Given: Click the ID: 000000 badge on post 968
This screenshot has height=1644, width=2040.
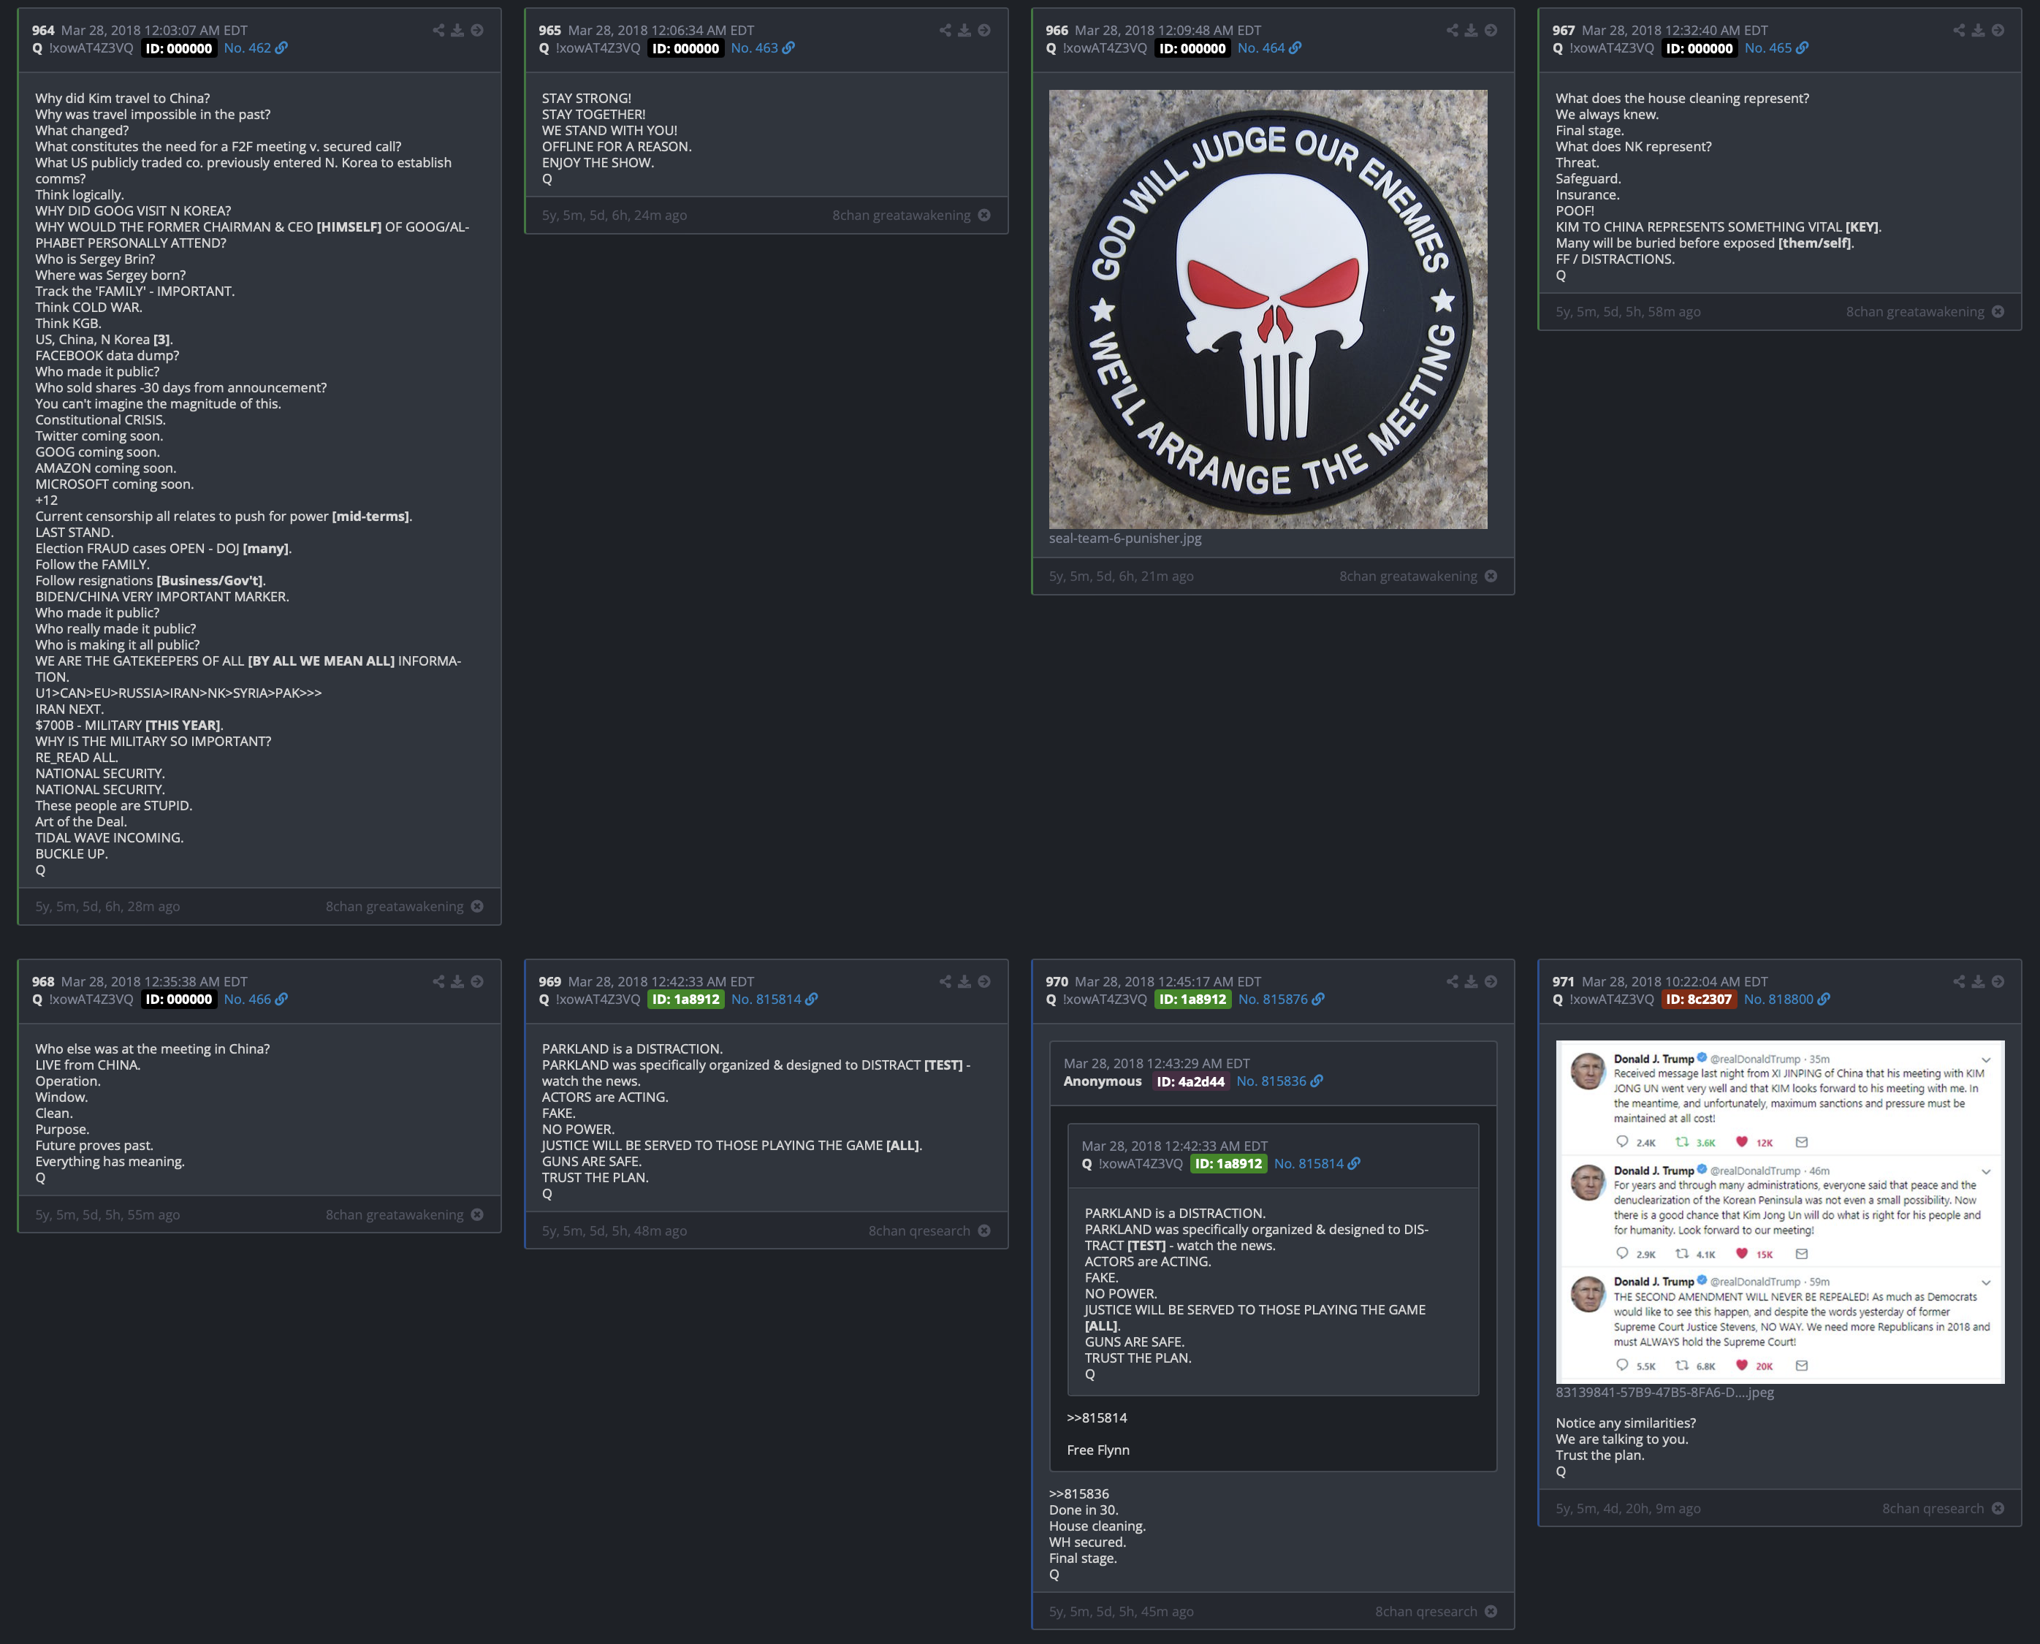Looking at the screenshot, I should [179, 999].
